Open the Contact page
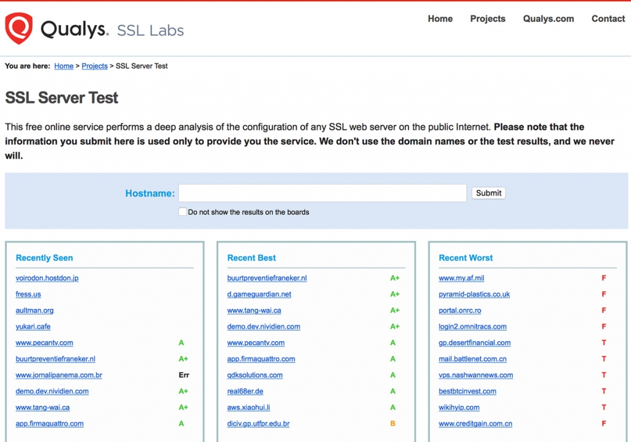The height and width of the screenshot is (442, 631). tap(608, 18)
